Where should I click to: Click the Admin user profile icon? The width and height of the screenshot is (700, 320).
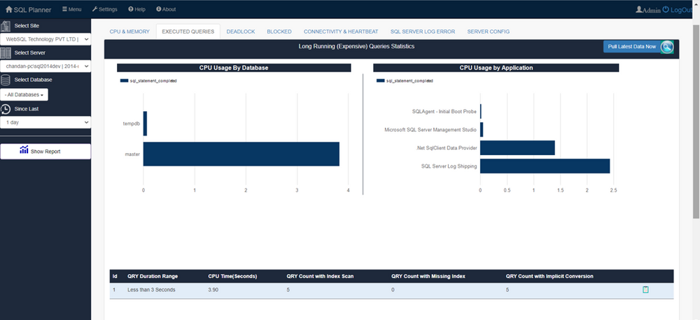point(639,10)
